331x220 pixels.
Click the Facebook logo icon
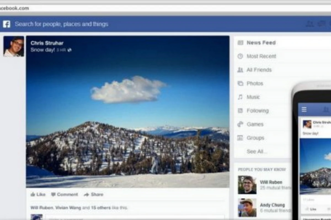click(7, 24)
